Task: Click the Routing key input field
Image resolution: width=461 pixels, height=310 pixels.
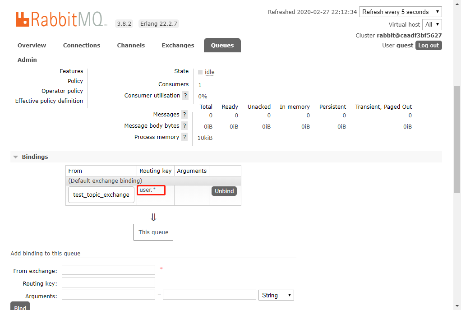Action: coord(108,282)
